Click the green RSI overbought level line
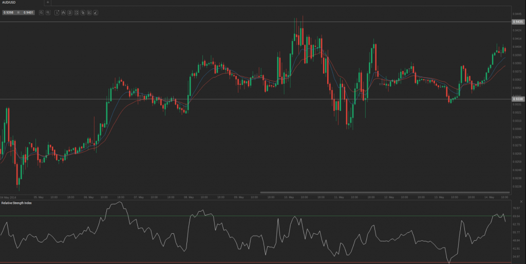526x264 pixels. (255, 216)
